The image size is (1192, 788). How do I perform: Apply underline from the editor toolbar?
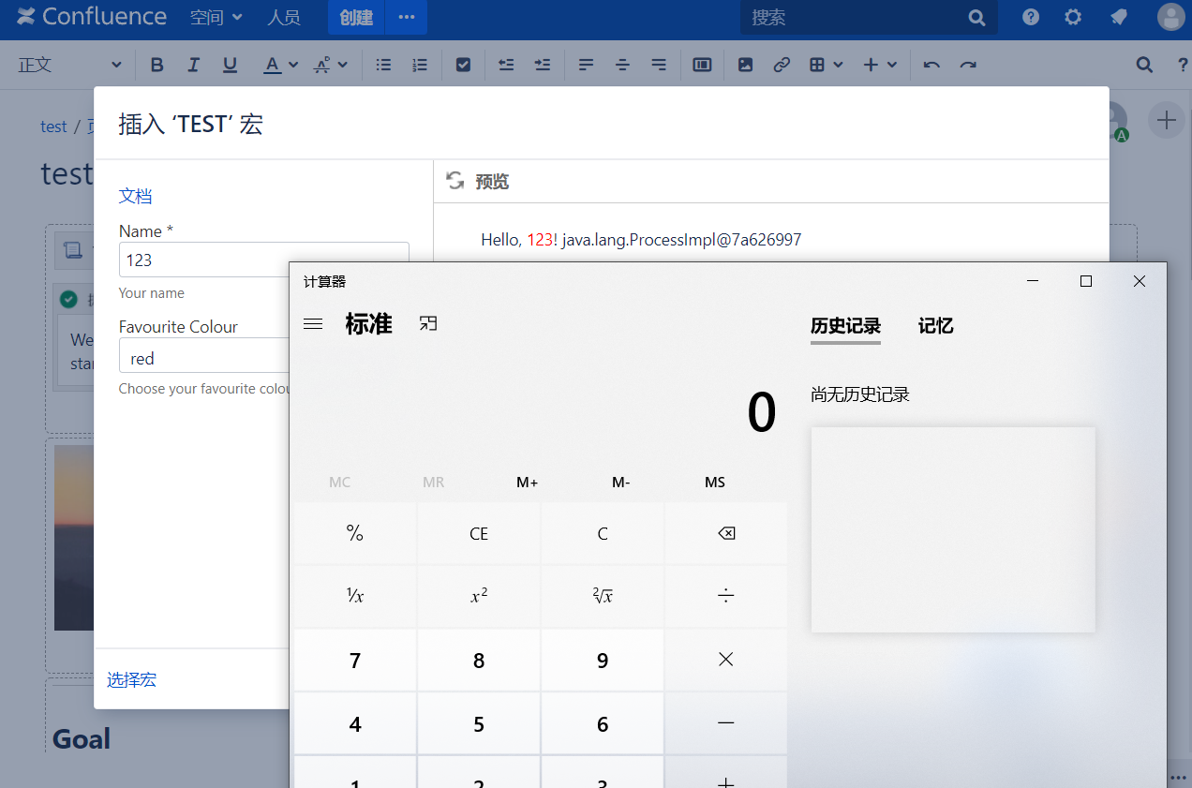(230, 65)
